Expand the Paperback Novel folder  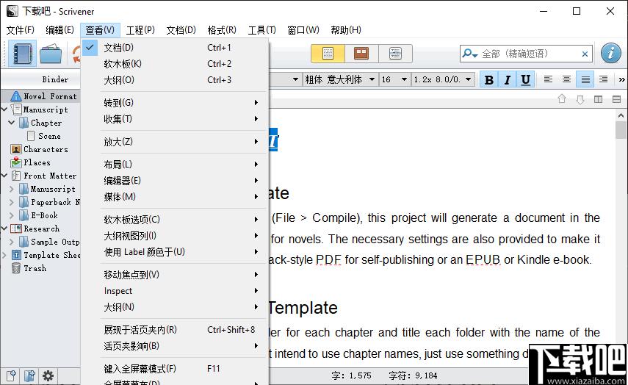pyautogui.click(x=12, y=202)
